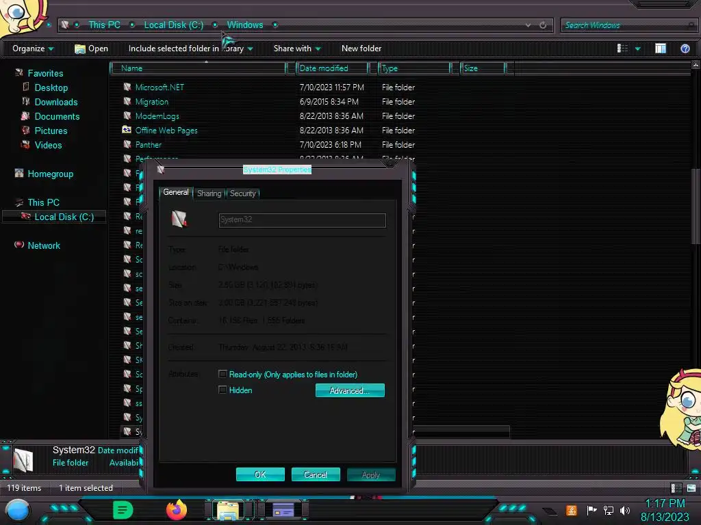Select the Panther folder
The width and height of the screenshot is (701, 525).
point(149,145)
